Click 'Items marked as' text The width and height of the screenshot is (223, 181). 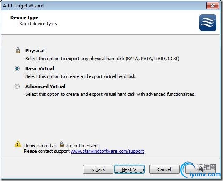(40, 146)
